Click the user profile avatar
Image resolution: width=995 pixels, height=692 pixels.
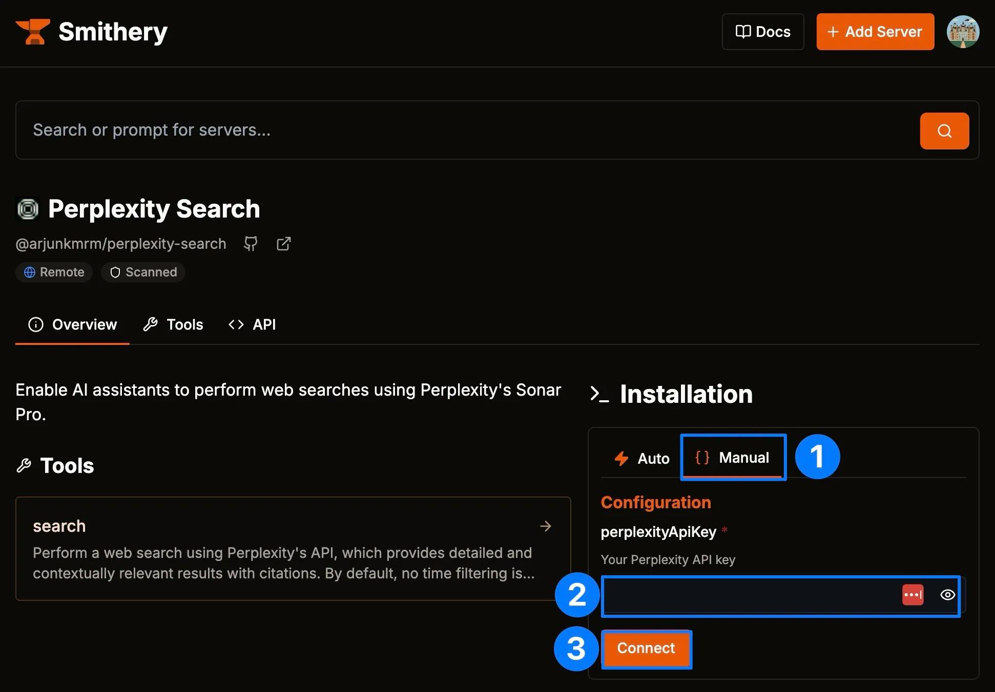(x=963, y=32)
